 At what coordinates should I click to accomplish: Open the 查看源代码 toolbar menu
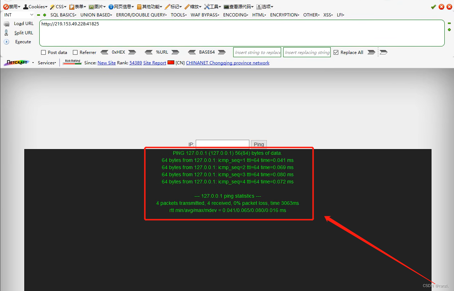239,7
